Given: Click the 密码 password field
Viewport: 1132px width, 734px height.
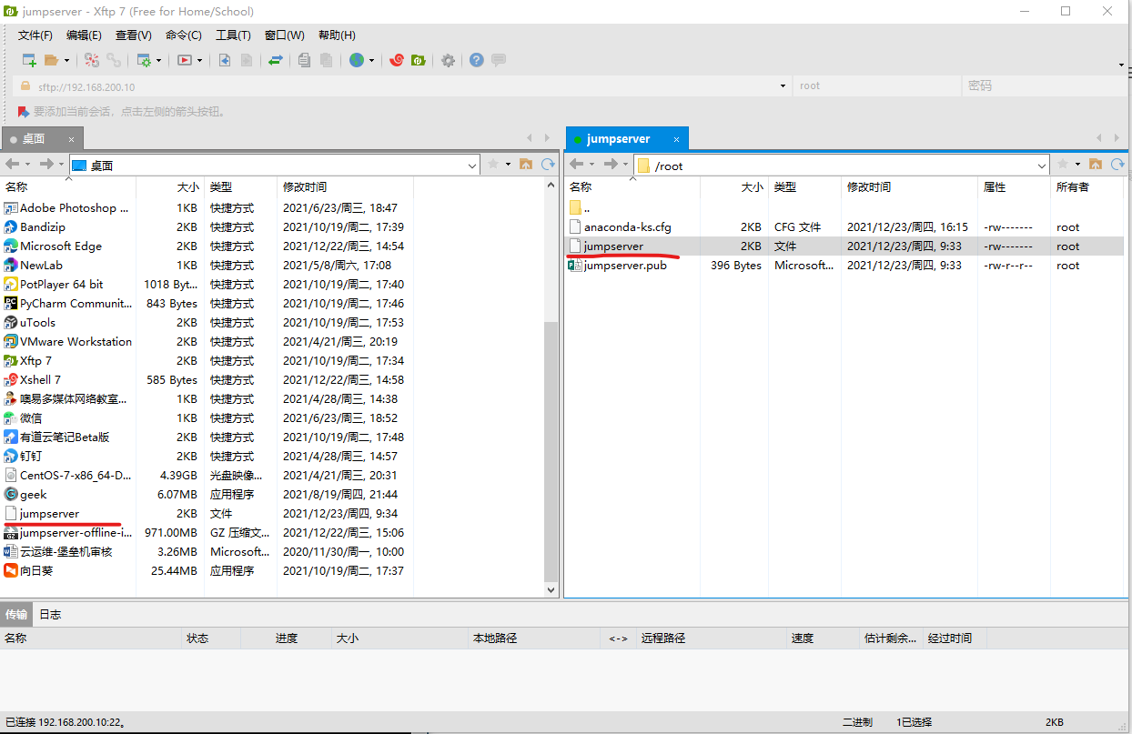Looking at the screenshot, I should (x=1045, y=86).
